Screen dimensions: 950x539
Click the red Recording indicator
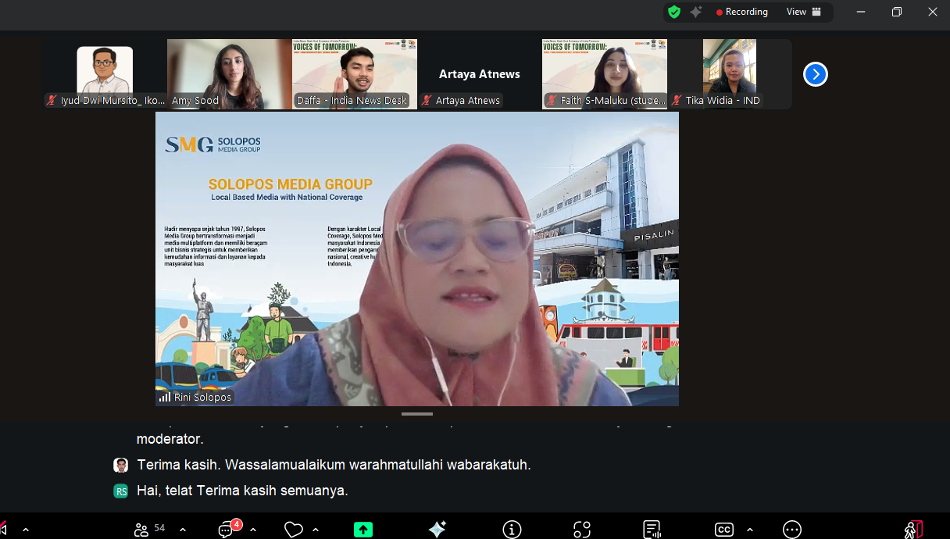pos(741,12)
